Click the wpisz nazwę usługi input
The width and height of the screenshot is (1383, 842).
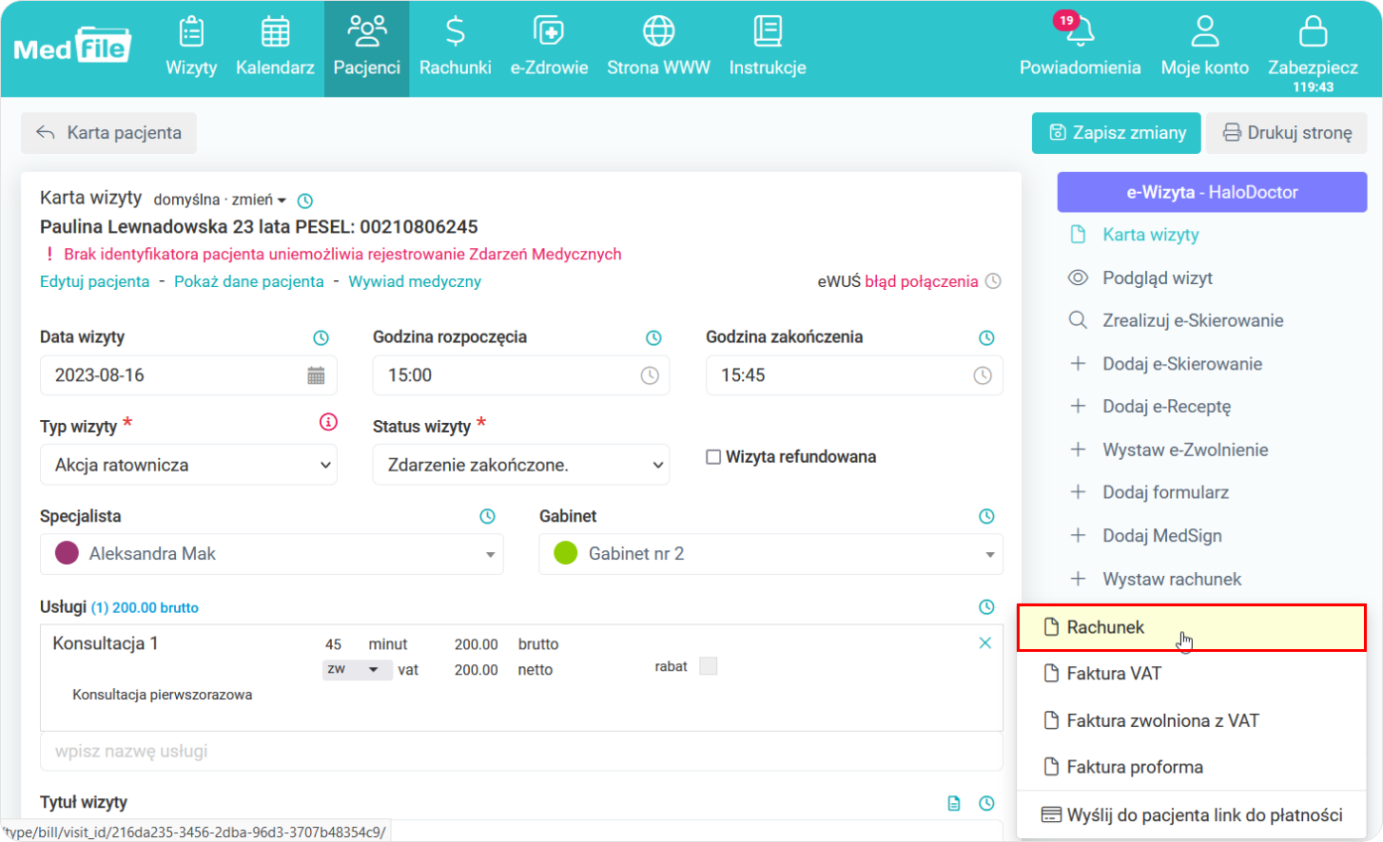click(521, 752)
